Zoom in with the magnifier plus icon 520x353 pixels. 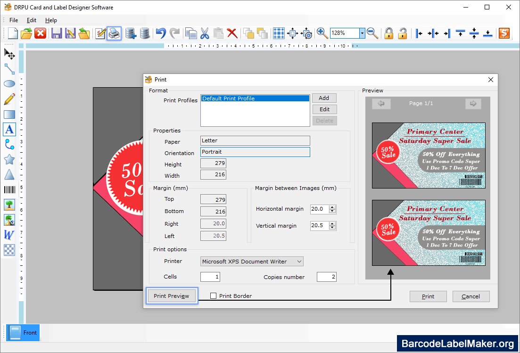pos(322,33)
